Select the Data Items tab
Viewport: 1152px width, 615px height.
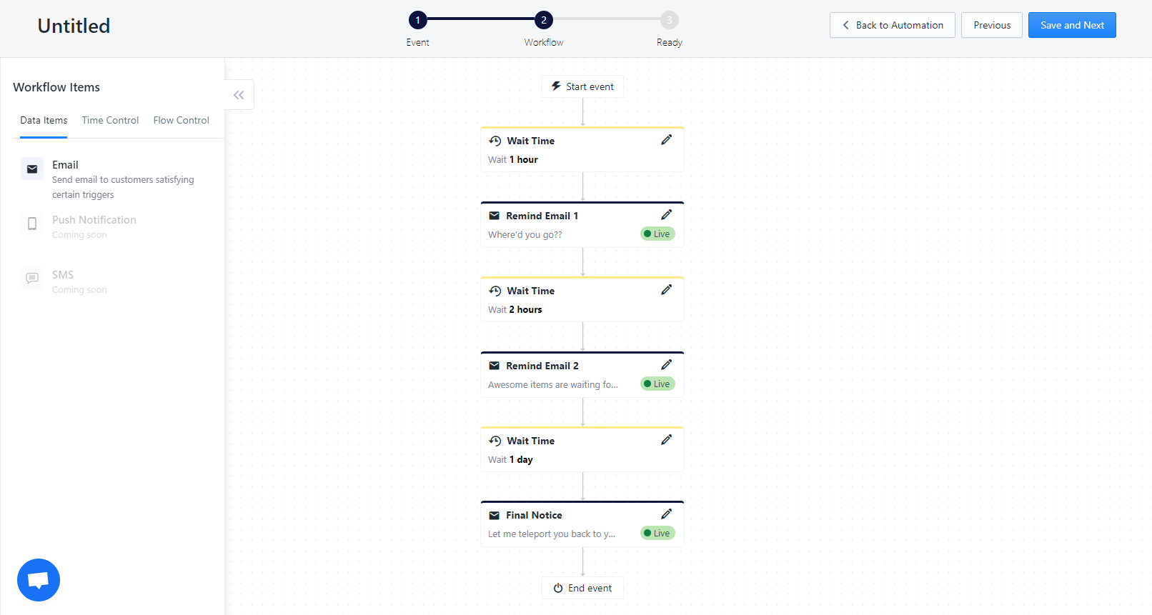click(x=44, y=120)
